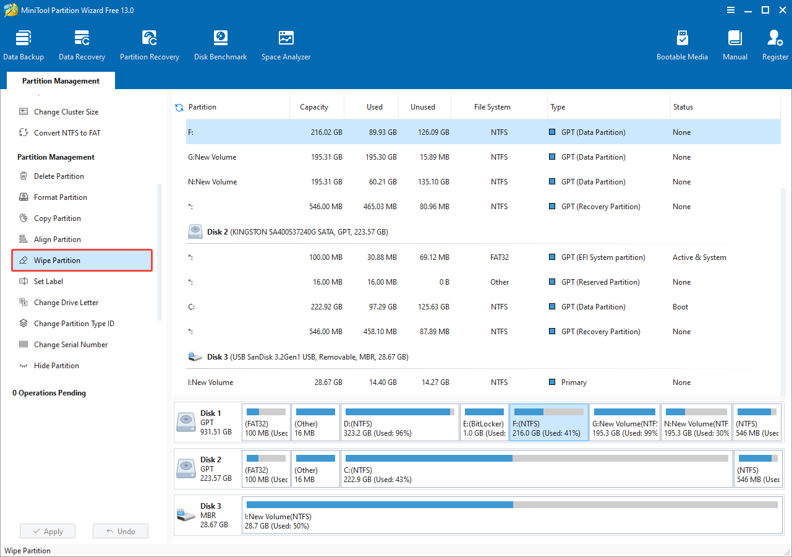Select Wipe Partition from the sidebar

[x=82, y=260]
